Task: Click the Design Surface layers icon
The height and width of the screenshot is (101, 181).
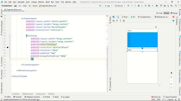Action: pyautogui.click(x=114, y=17)
